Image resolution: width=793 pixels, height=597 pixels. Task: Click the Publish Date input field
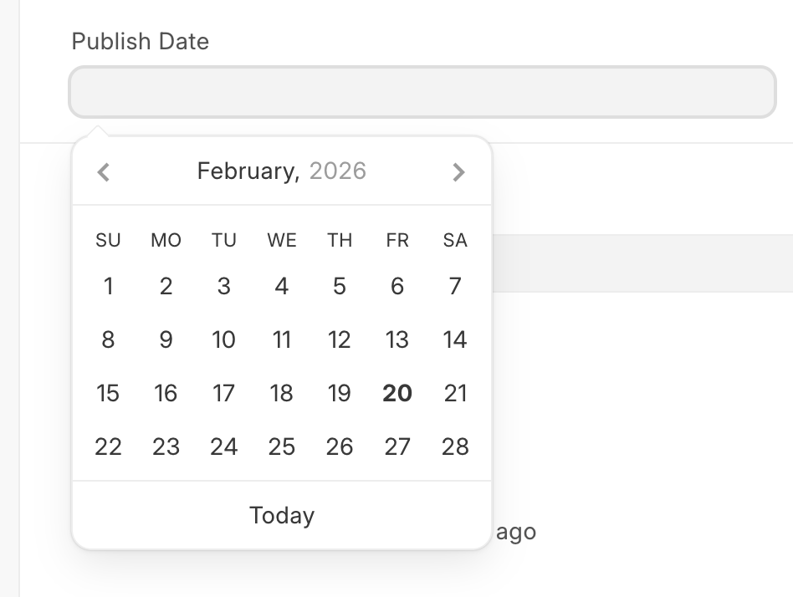point(422,92)
